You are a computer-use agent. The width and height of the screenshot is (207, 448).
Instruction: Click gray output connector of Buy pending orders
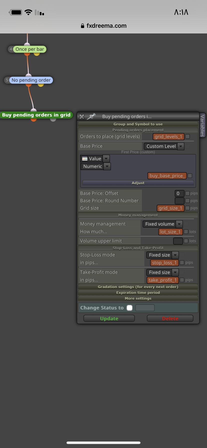click(53, 119)
